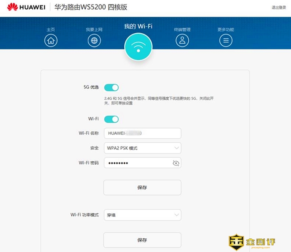Open the Wi-Fi 功率模式 dropdown
This screenshot has width=291, height=252.
142,215
